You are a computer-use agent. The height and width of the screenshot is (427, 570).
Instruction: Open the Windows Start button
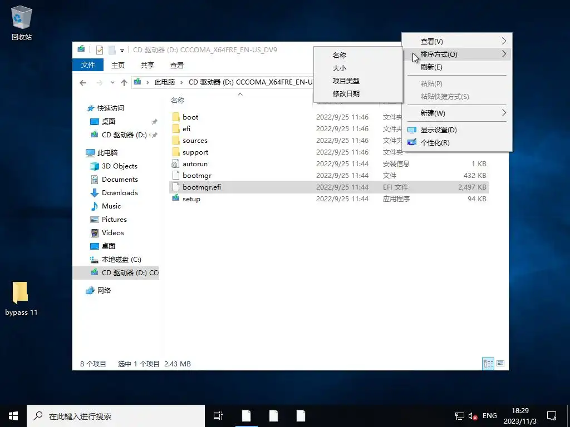13,416
